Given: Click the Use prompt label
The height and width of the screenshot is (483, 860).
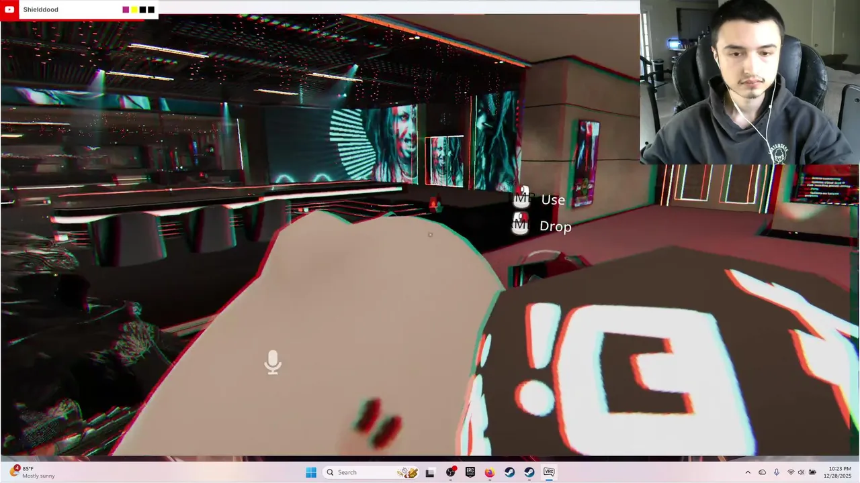Looking at the screenshot, I should click(x=553, y=200).
